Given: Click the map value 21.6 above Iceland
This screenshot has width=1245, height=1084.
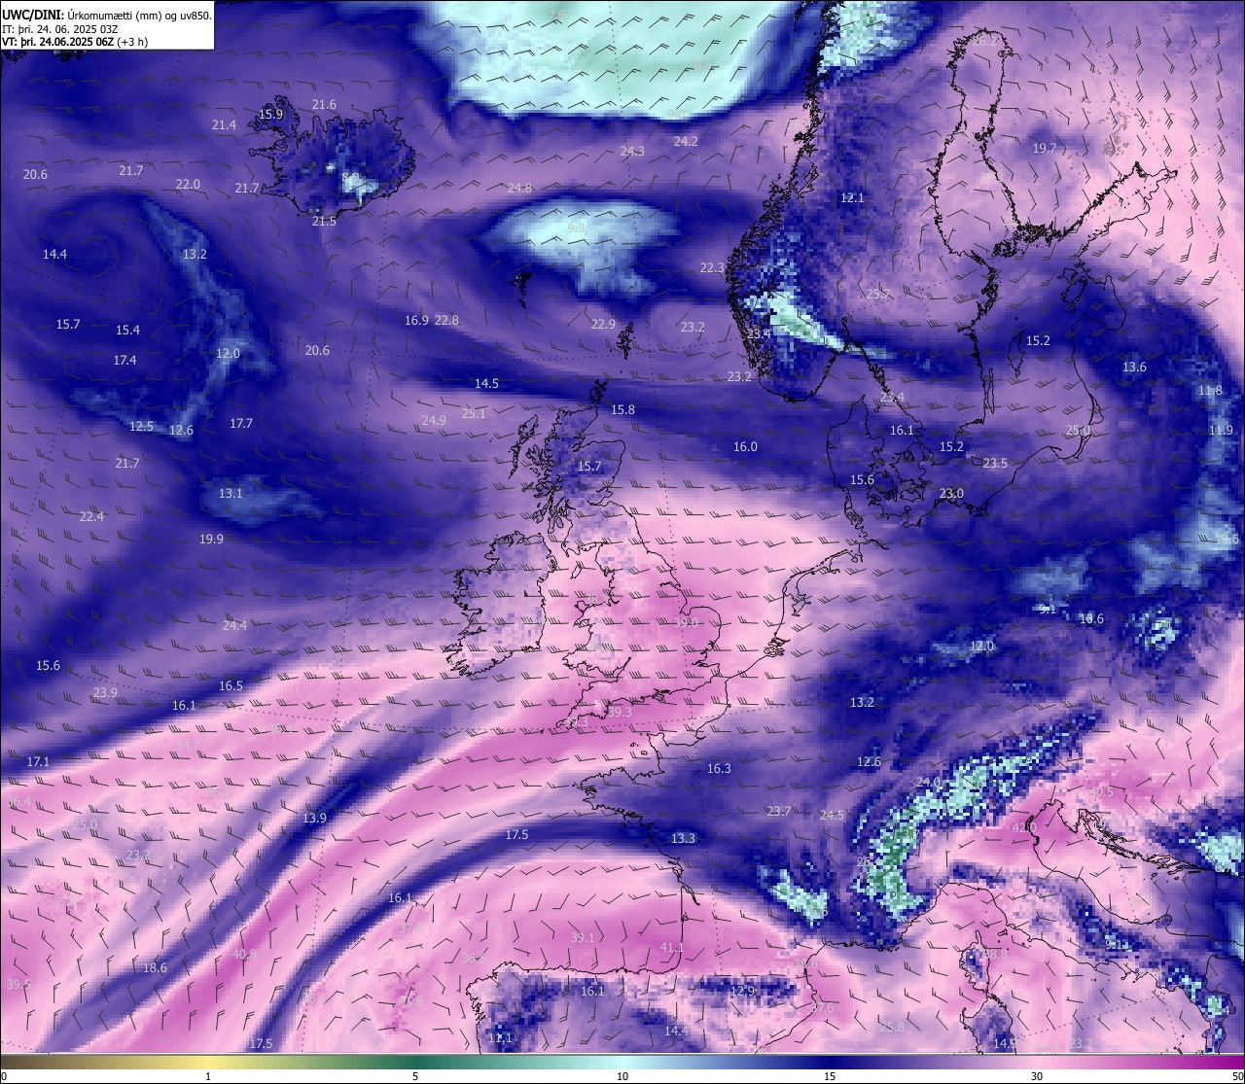Looking at the screenshot, I should pos(324,105).
